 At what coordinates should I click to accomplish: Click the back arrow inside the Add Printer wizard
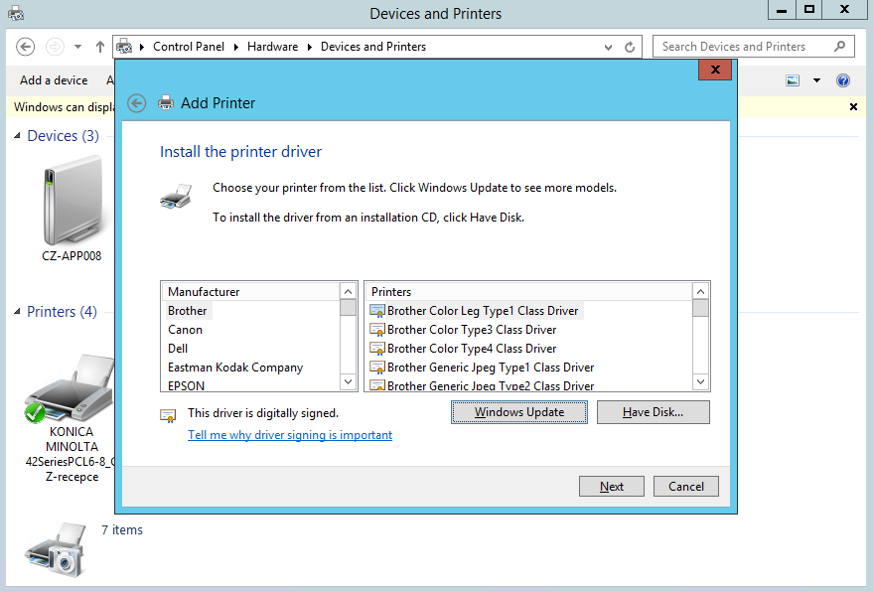[x=136, y=102]
